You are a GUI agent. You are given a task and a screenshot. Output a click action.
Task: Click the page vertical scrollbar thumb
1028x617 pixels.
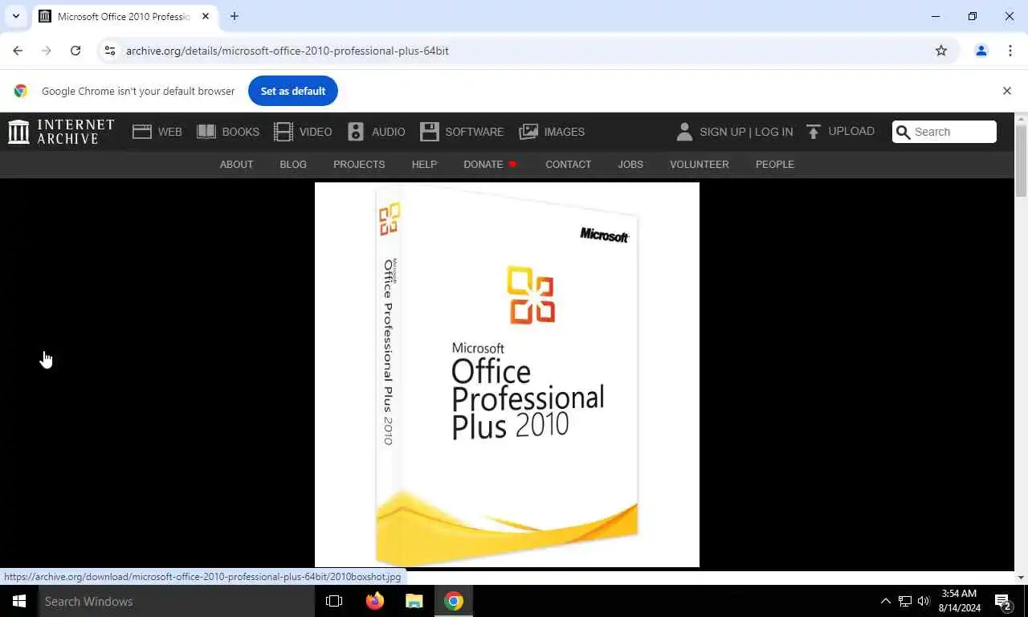point(1021,161)
